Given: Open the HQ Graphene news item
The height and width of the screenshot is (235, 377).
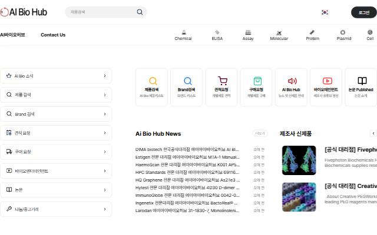Looking at the screenshot, I should point(187,180).
